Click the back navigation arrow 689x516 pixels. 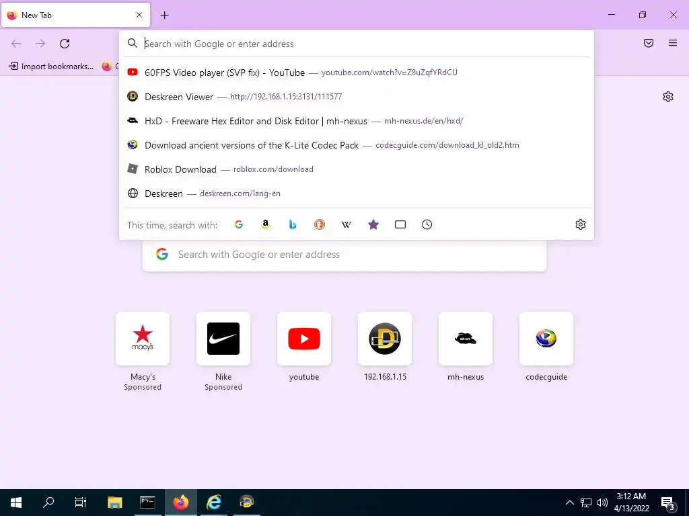point(16,44)
